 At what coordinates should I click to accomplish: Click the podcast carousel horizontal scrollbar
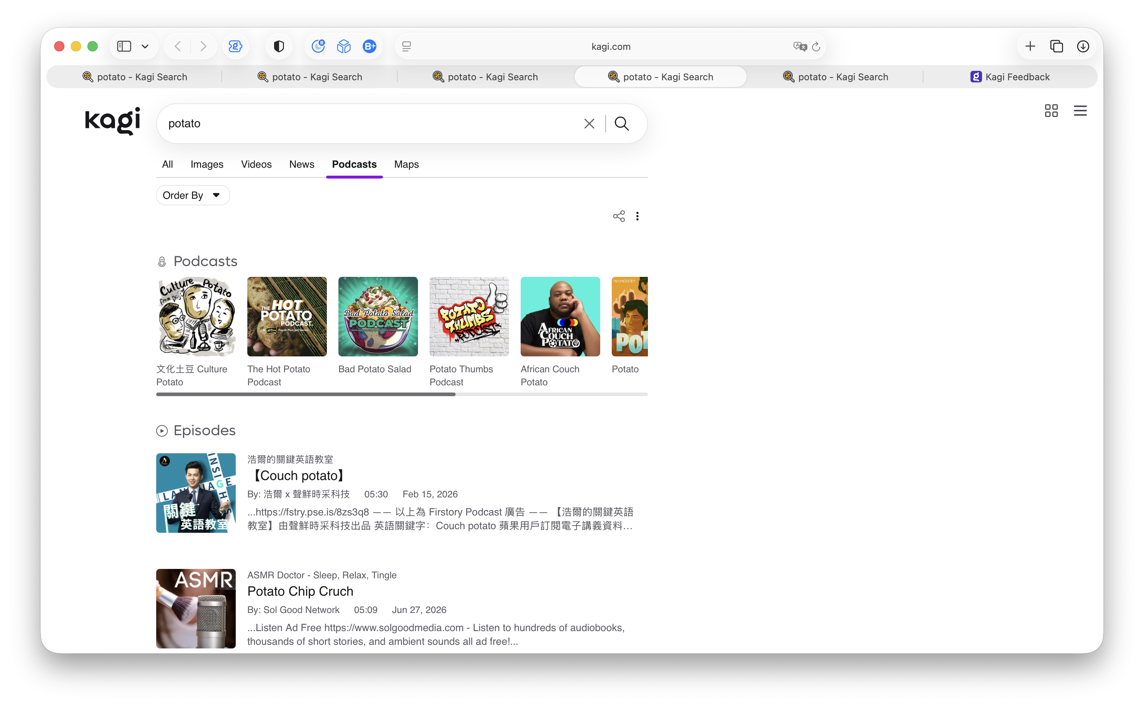306,394
